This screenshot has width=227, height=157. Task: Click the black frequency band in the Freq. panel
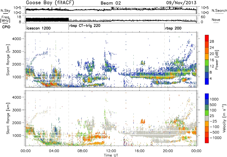[47, 20]
